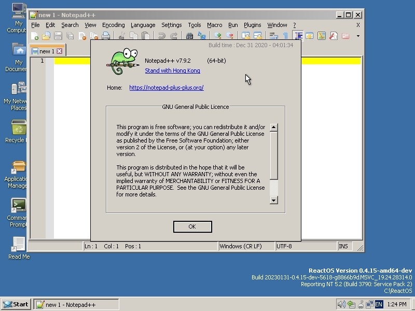
Task: Open the User Defined Language icon
Action: [309, 36]
